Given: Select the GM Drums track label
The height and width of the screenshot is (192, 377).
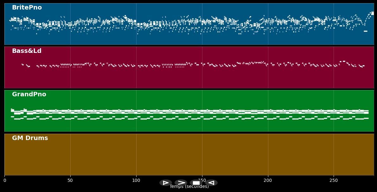Looking at the screenshot, I should pos(30,138).
